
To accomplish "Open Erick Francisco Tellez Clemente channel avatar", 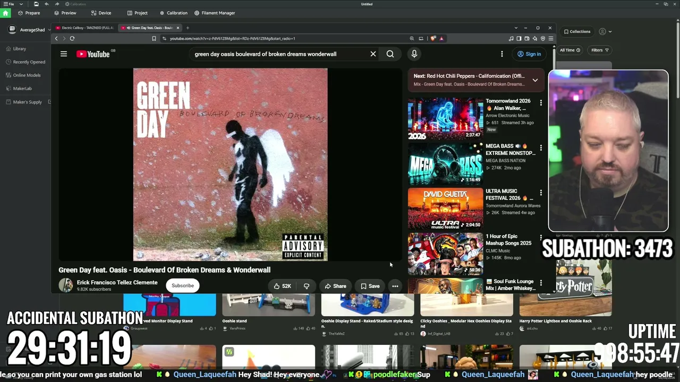I will tap(66, 285).
